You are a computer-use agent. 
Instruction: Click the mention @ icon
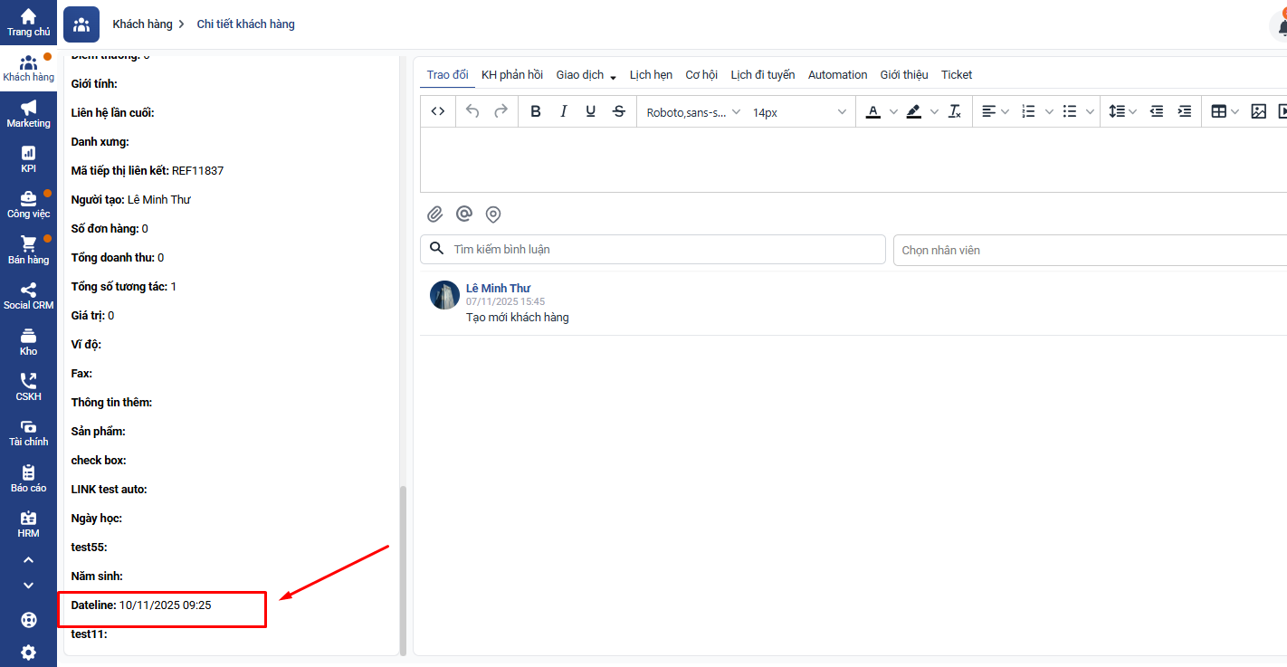[x=464, y=214]
